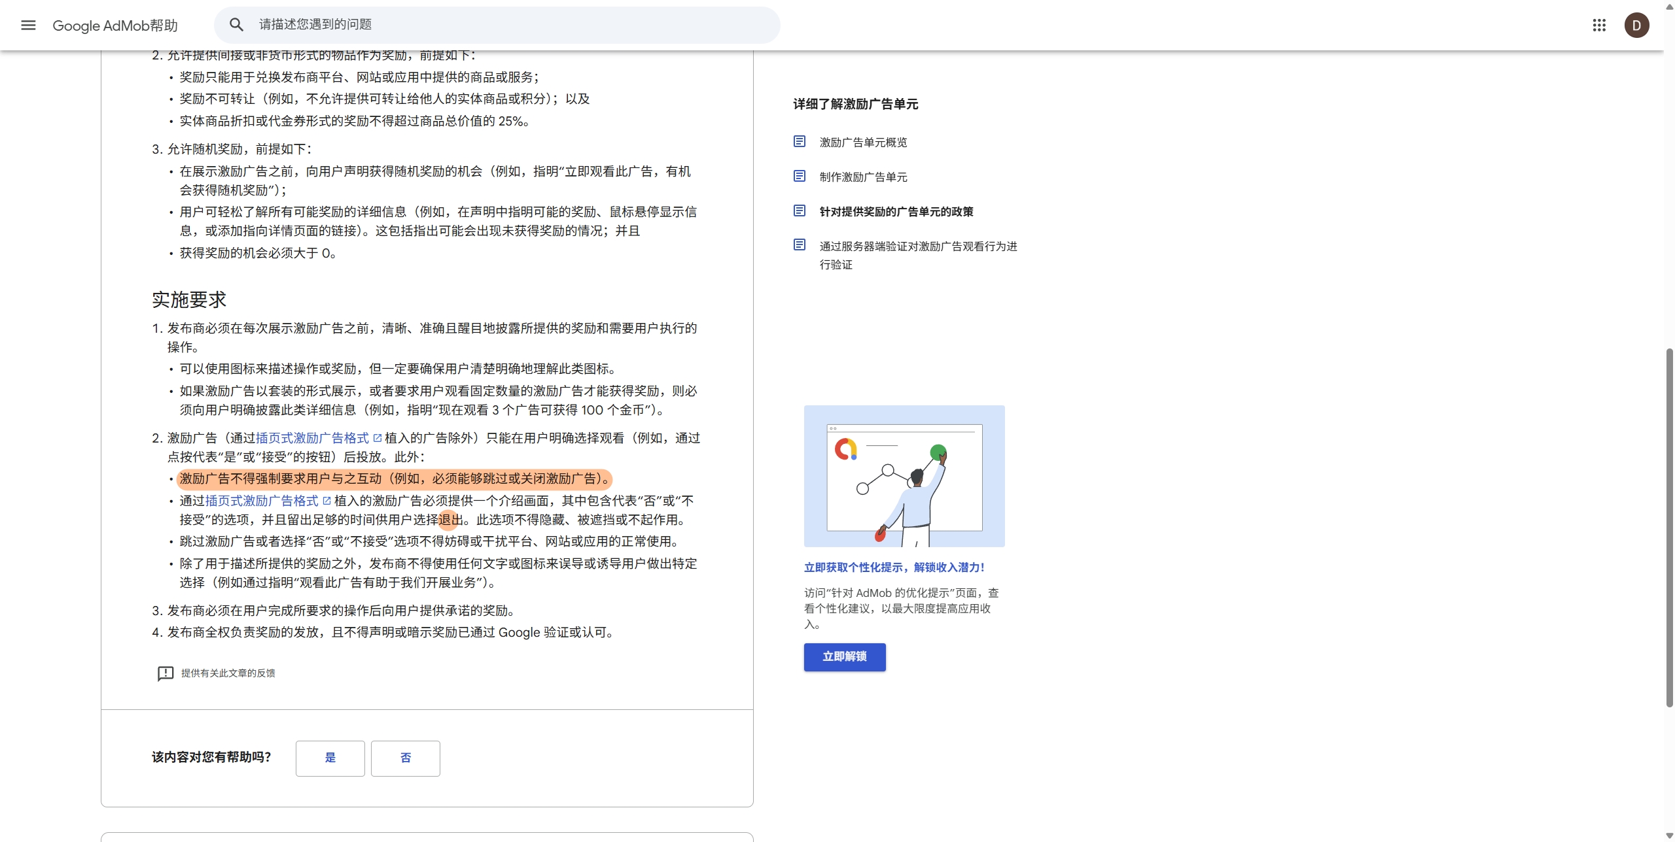
Task: Open 通过服务器端验证 sidebar article link
Action: pyautogui.click(x=917, y=247)
